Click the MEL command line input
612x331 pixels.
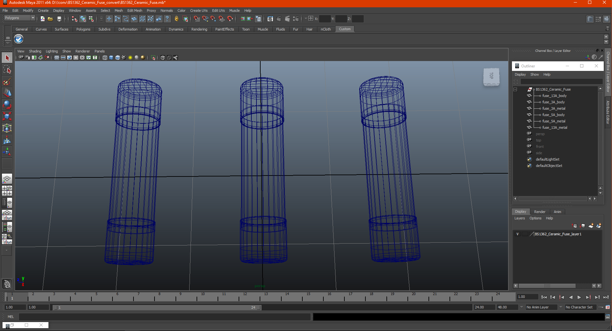coord(164,317)
